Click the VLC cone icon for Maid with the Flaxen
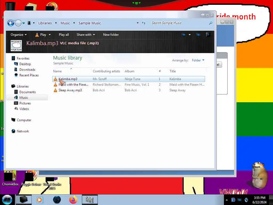The width and height of the screenshot is (273, 205). (x=55, y=85)
